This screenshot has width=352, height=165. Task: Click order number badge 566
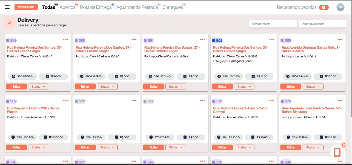286,40
